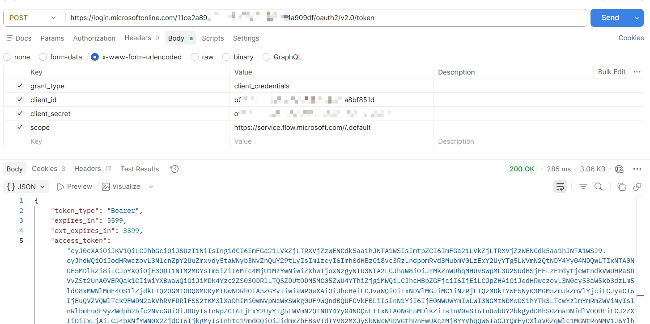Search within the response body
The width and height of the screenshot is (650, 324).
pyautogui.click(x=599, y=187)
